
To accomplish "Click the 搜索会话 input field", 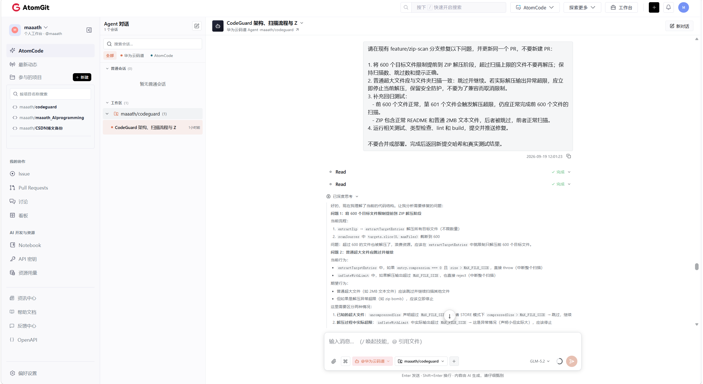I will (153, 44).
